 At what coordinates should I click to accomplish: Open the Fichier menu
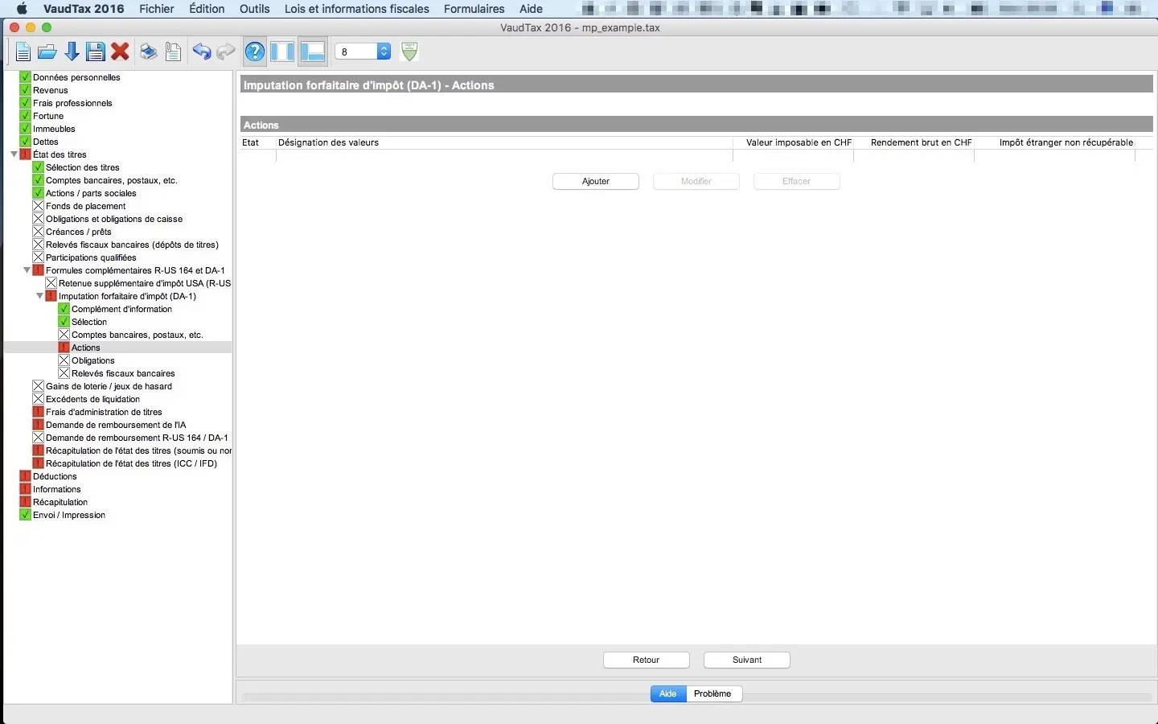157,9
